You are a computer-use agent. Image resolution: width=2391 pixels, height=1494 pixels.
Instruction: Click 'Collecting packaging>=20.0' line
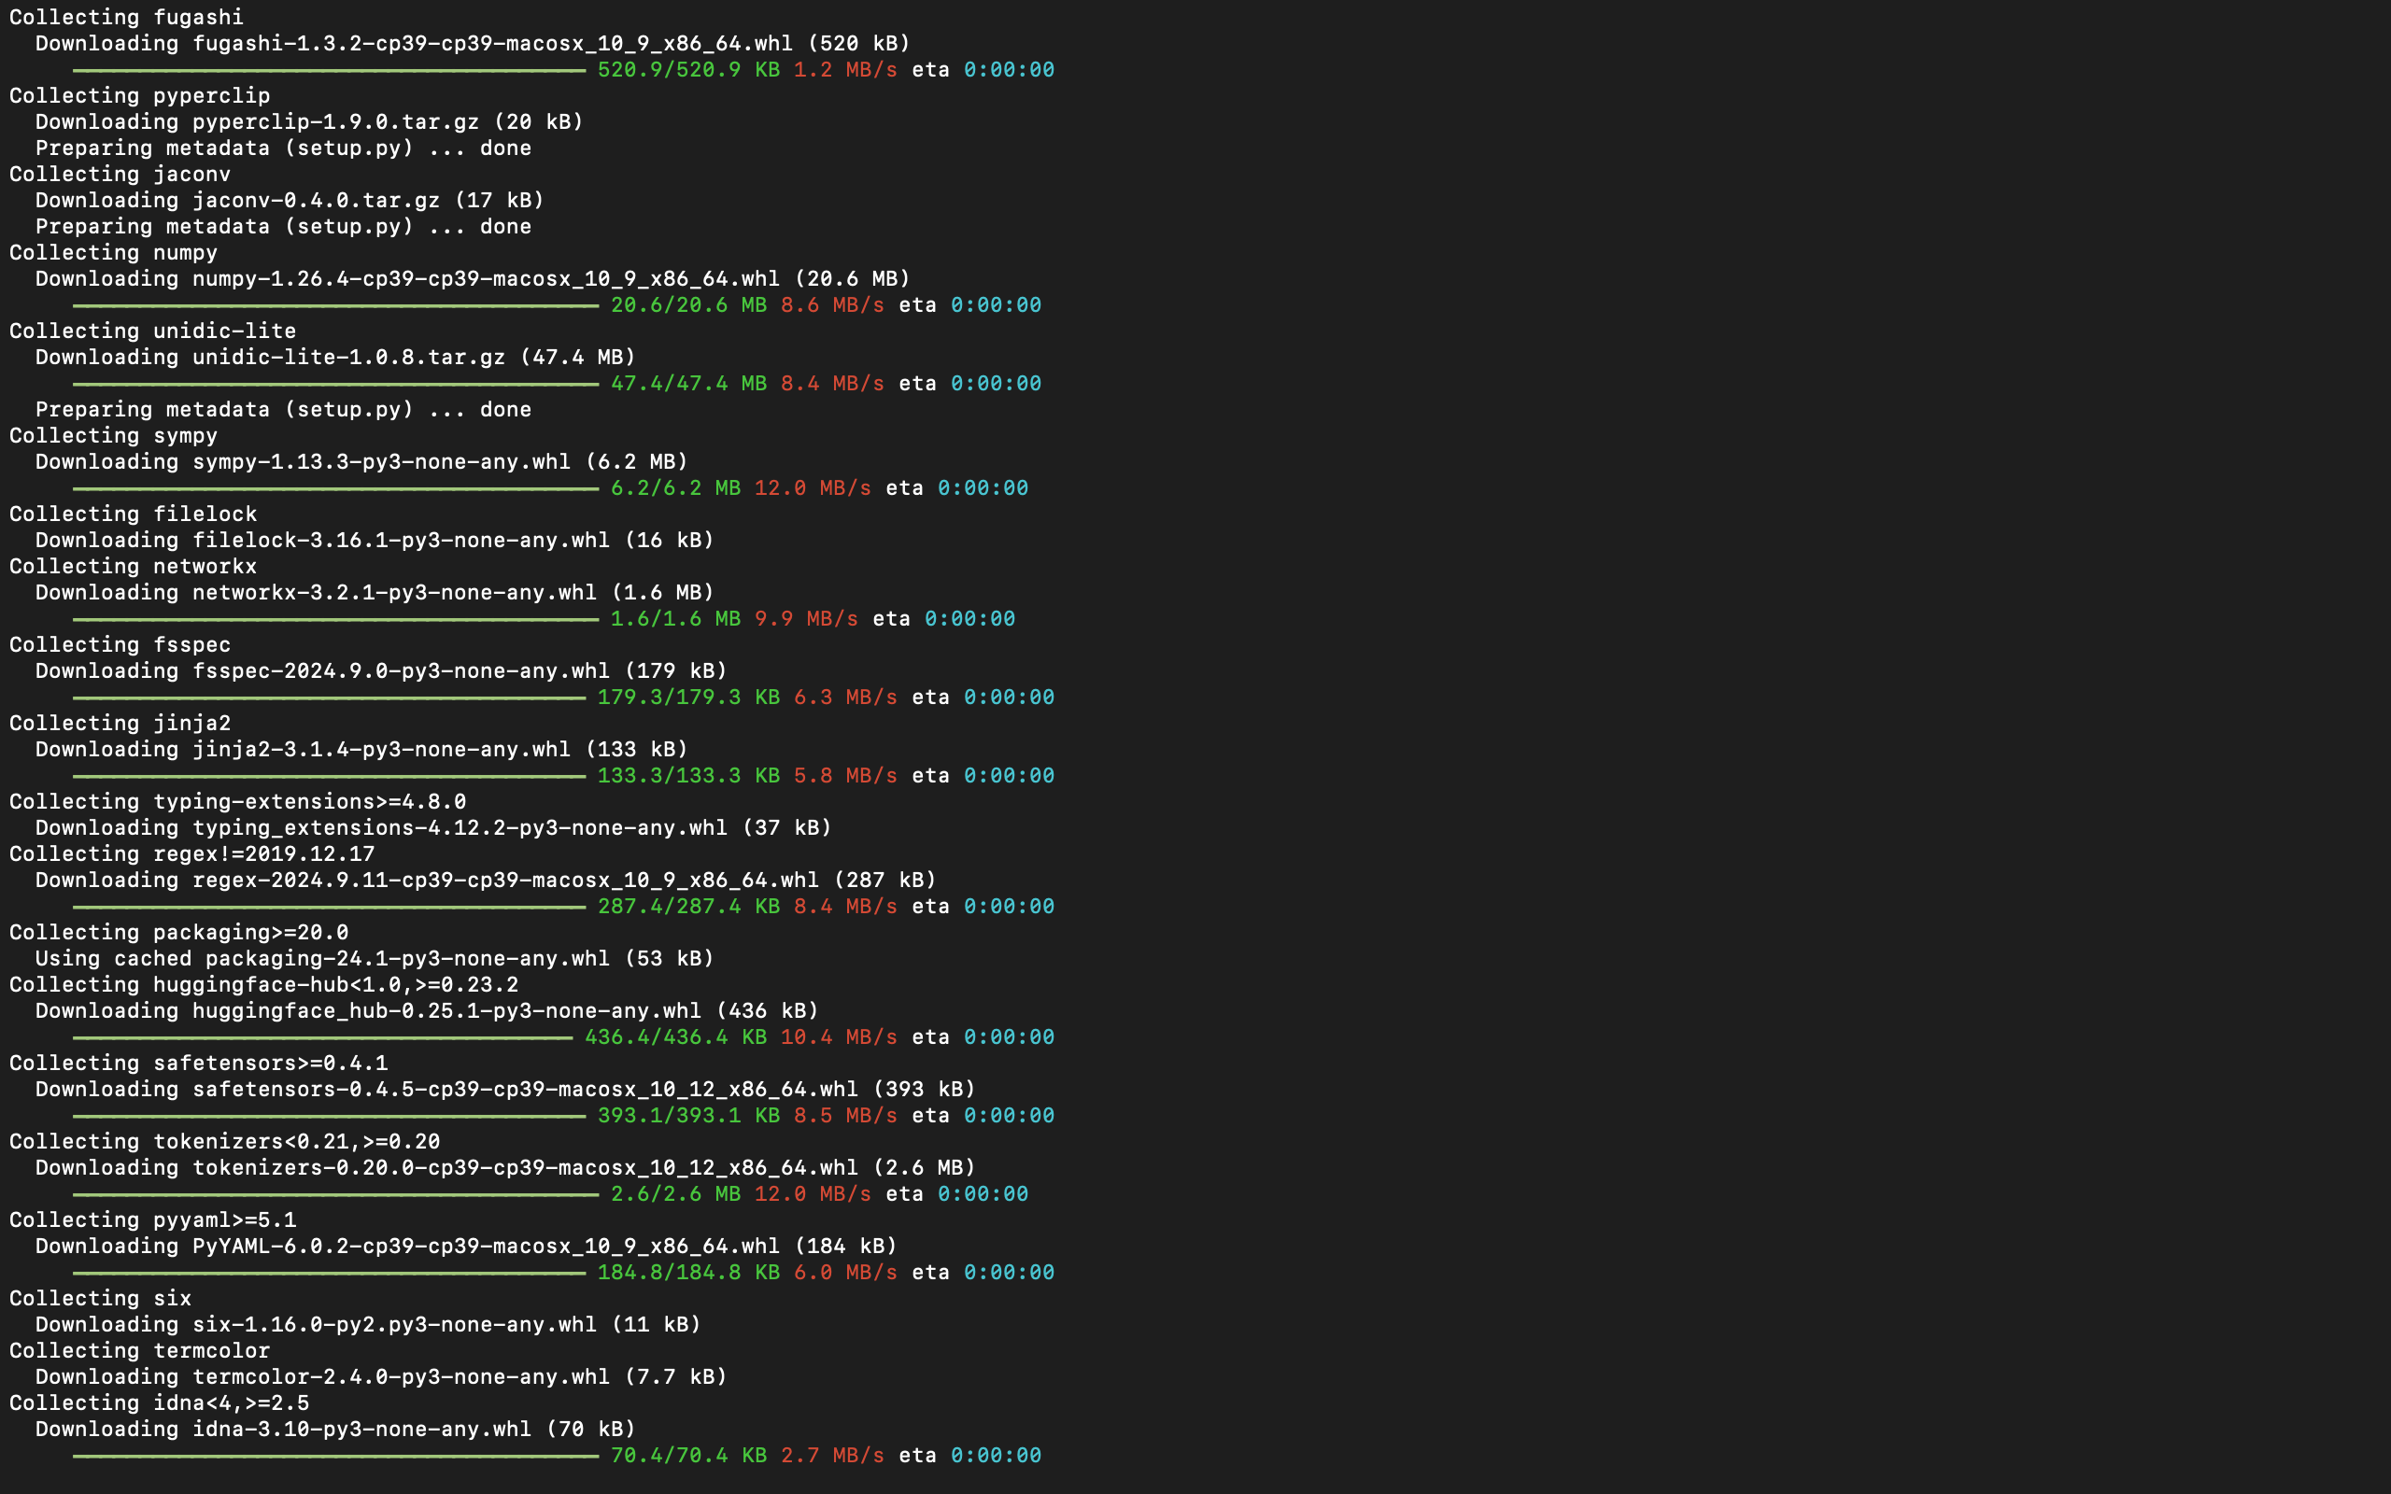(x=178, y=933)
